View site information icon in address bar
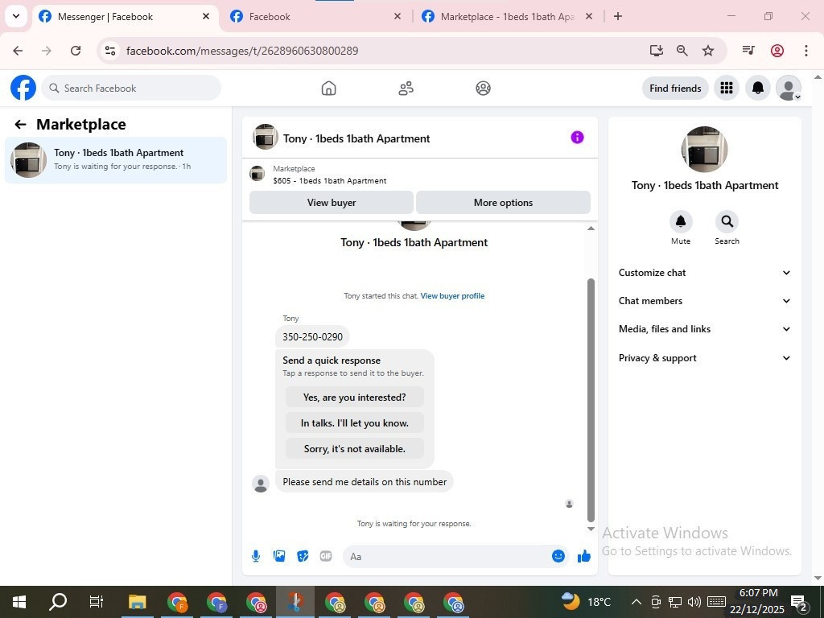This screenshot has width=824, height=618. (109, 51)
